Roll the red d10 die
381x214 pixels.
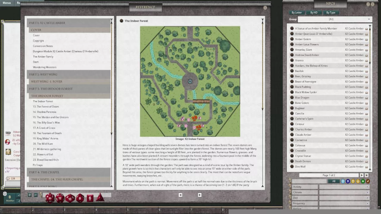click(x=70, y=198)
